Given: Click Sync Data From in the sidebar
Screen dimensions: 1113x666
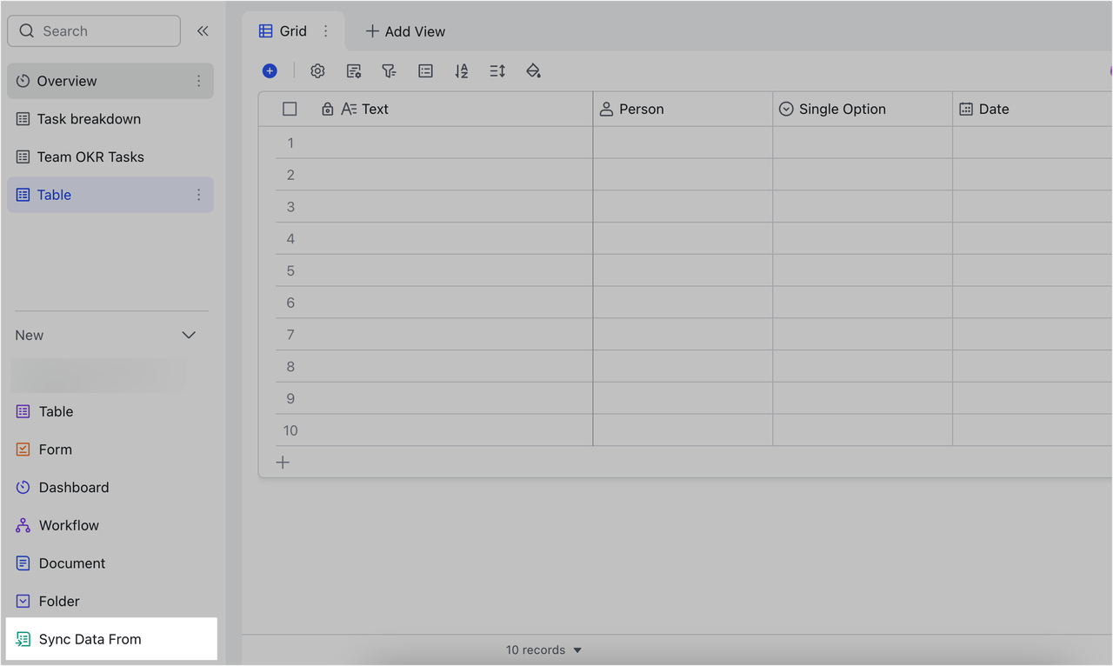Looking at the screenshot, I should tap(90, 639).
